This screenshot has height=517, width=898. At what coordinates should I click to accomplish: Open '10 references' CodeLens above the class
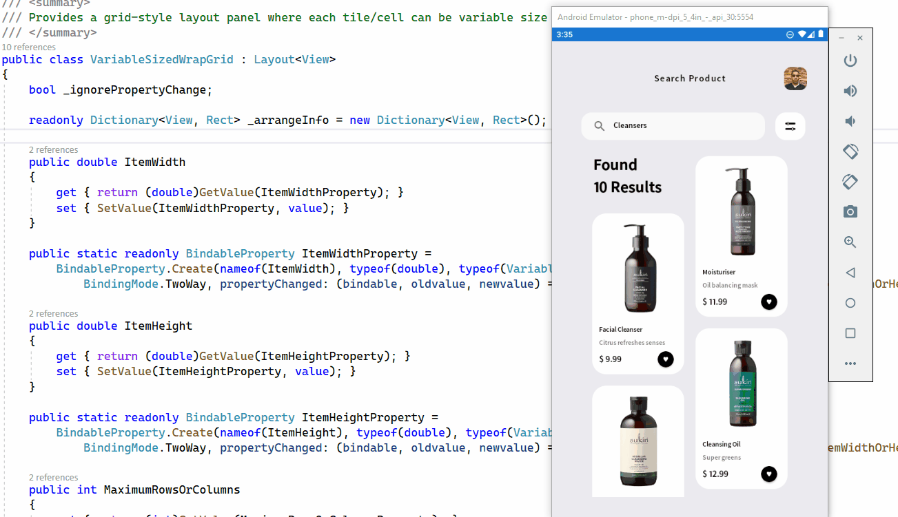pyautogui.click(x=29, y=47)
